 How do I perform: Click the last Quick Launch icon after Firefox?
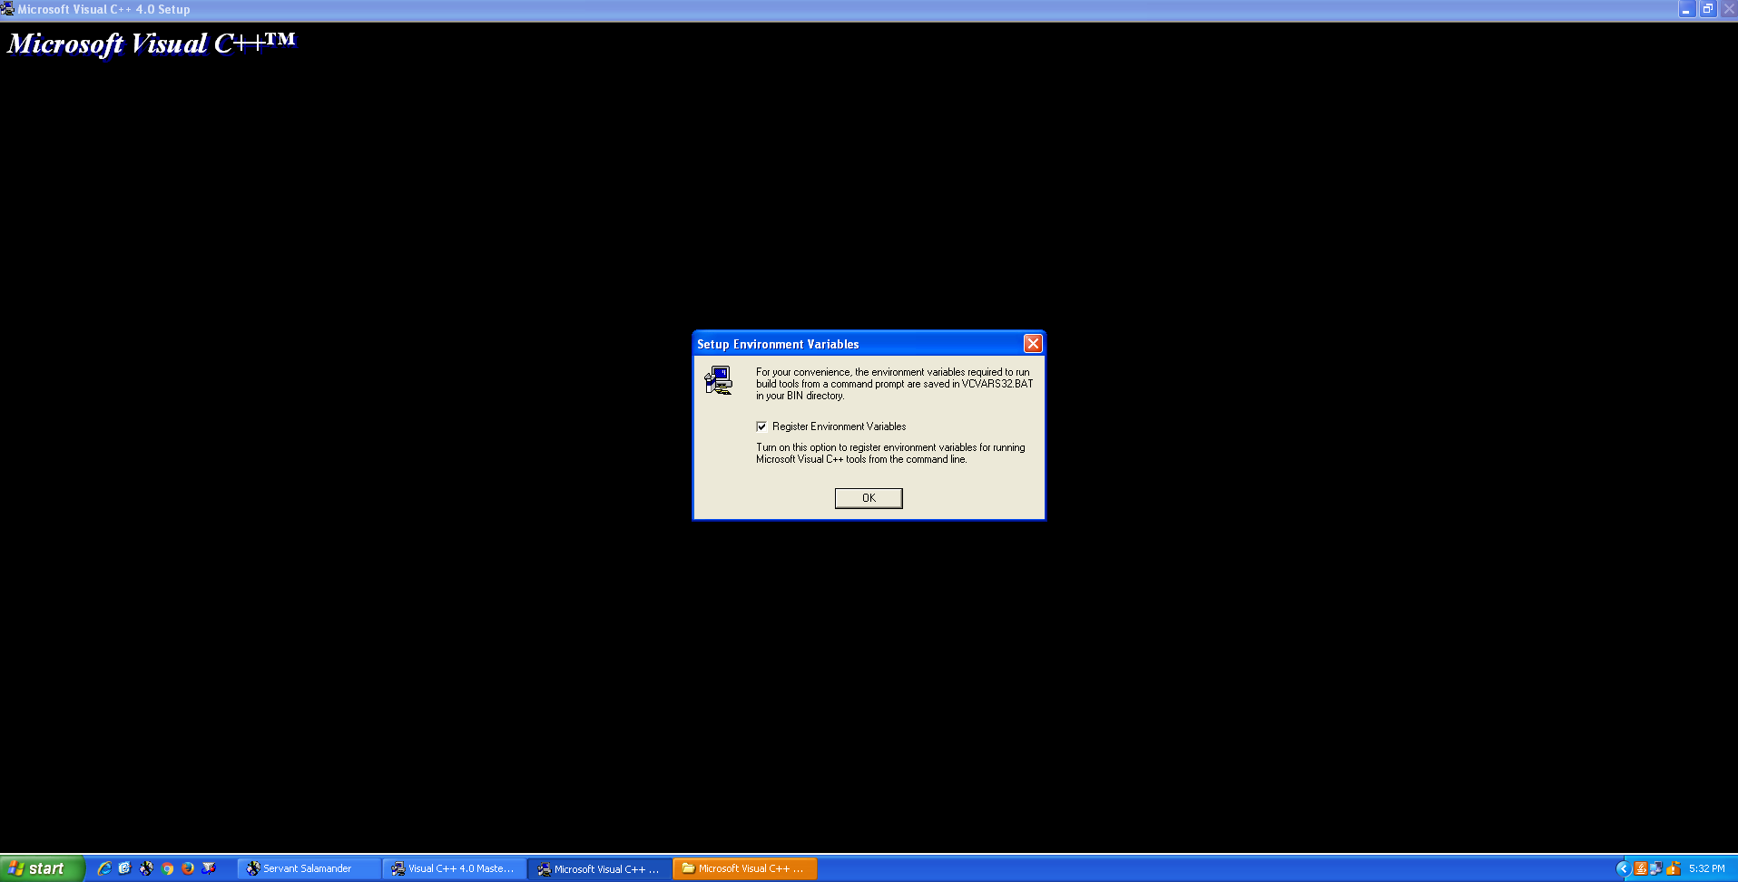coord(209,868)
